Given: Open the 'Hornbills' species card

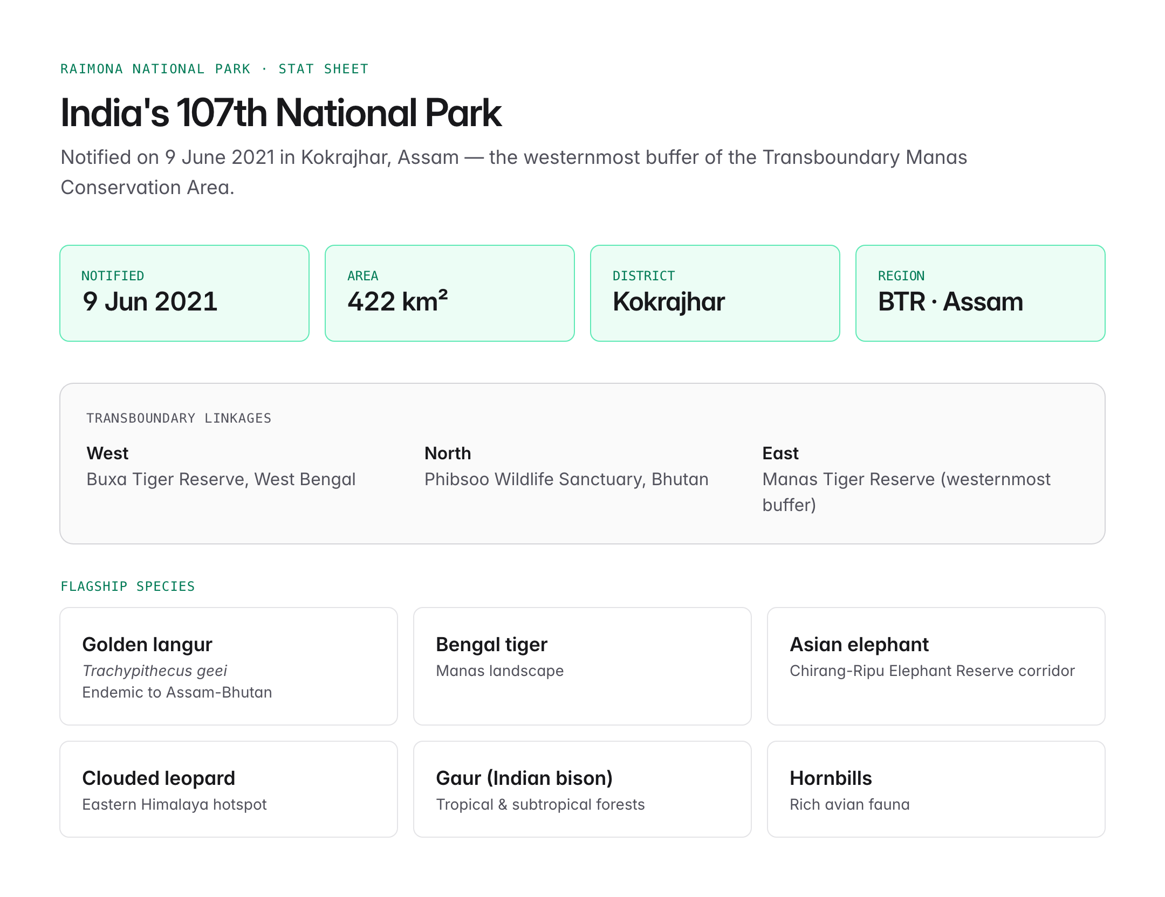Looking at the screenshot, I should pyautogui.click(x=936, y=789).
